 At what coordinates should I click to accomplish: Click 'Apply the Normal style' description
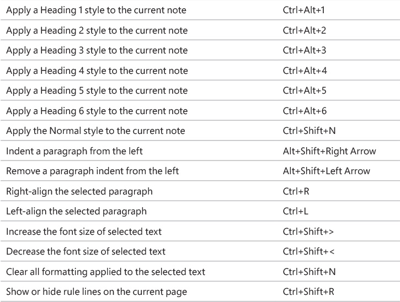pos(95,131)
